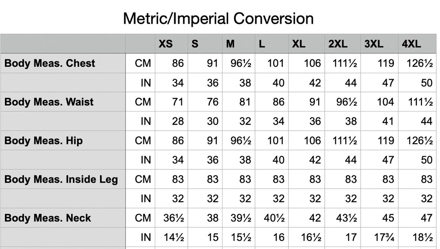Select the M size column header
The height and width of the screenshot is (249, 440).
tap(230, 44)
